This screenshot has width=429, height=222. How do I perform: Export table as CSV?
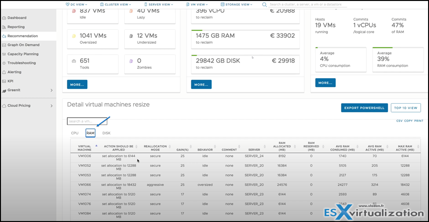point(400,121)
